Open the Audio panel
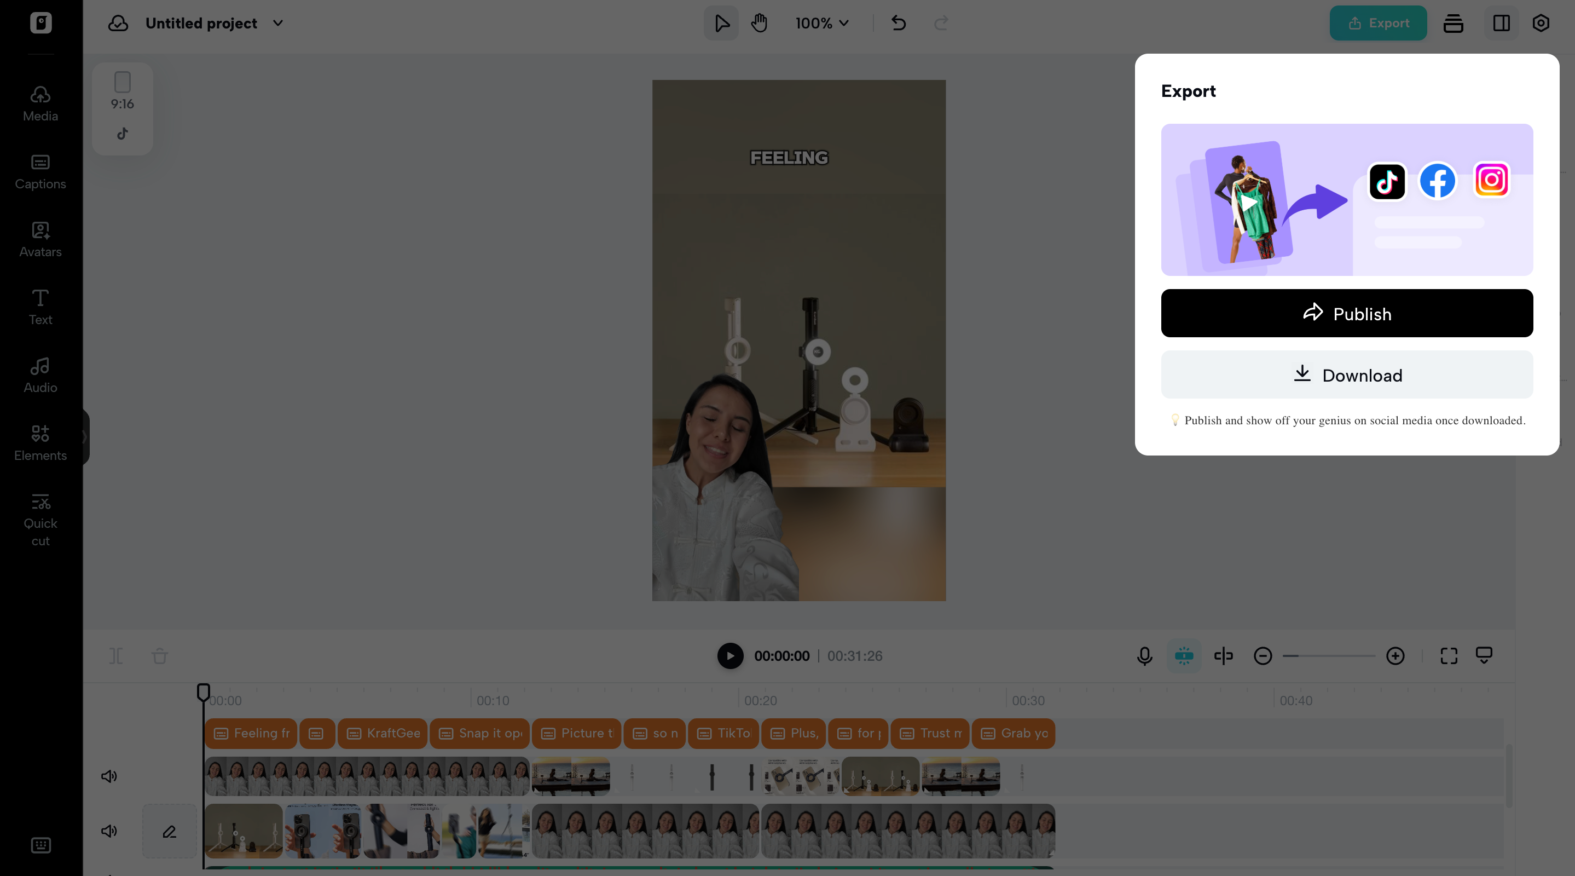The width and height of the screenshot is (1575, 876). point(40,374)
